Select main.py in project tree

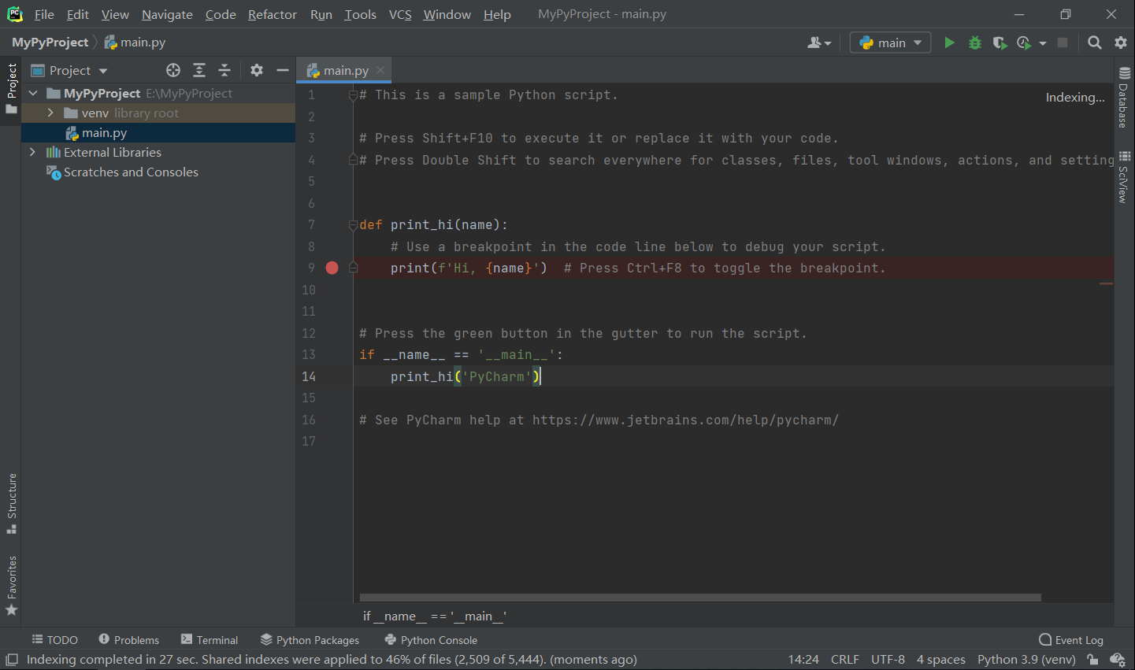pyautogui.click(x=104, y=132)
